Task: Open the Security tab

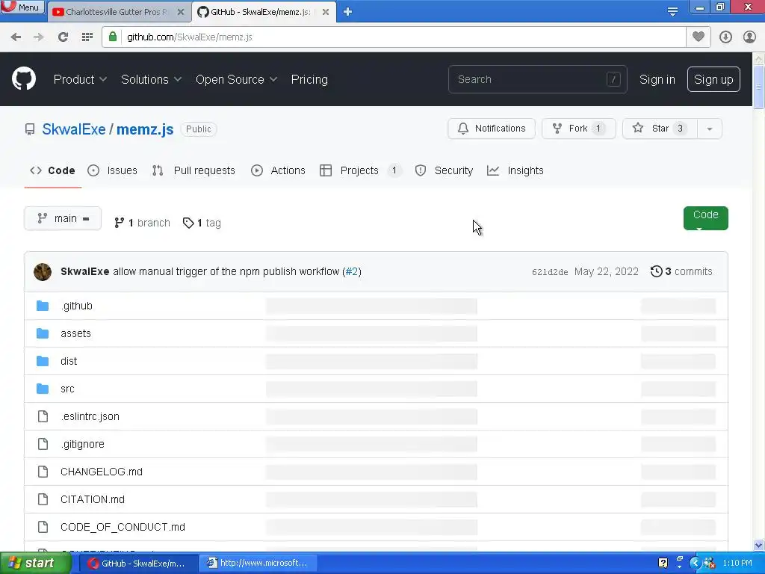Action: [444, 170]
